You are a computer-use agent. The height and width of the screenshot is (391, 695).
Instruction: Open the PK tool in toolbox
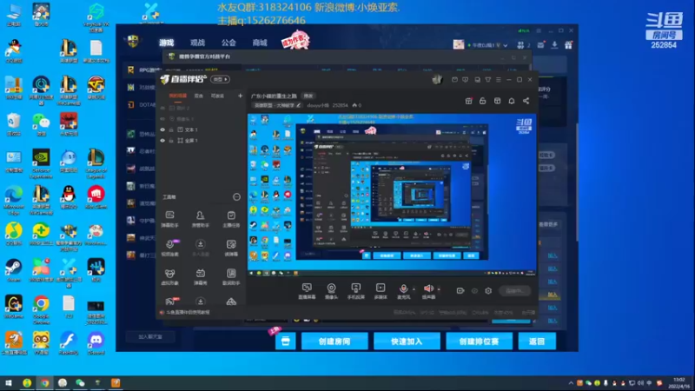click(171, 302)
